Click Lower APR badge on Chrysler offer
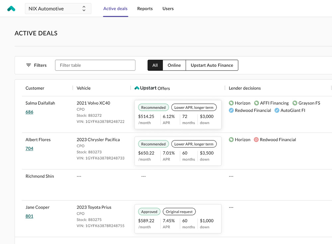Screen dimensions: 332x244 [194, 144]
